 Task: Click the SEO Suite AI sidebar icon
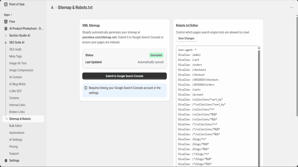point(6,42)
